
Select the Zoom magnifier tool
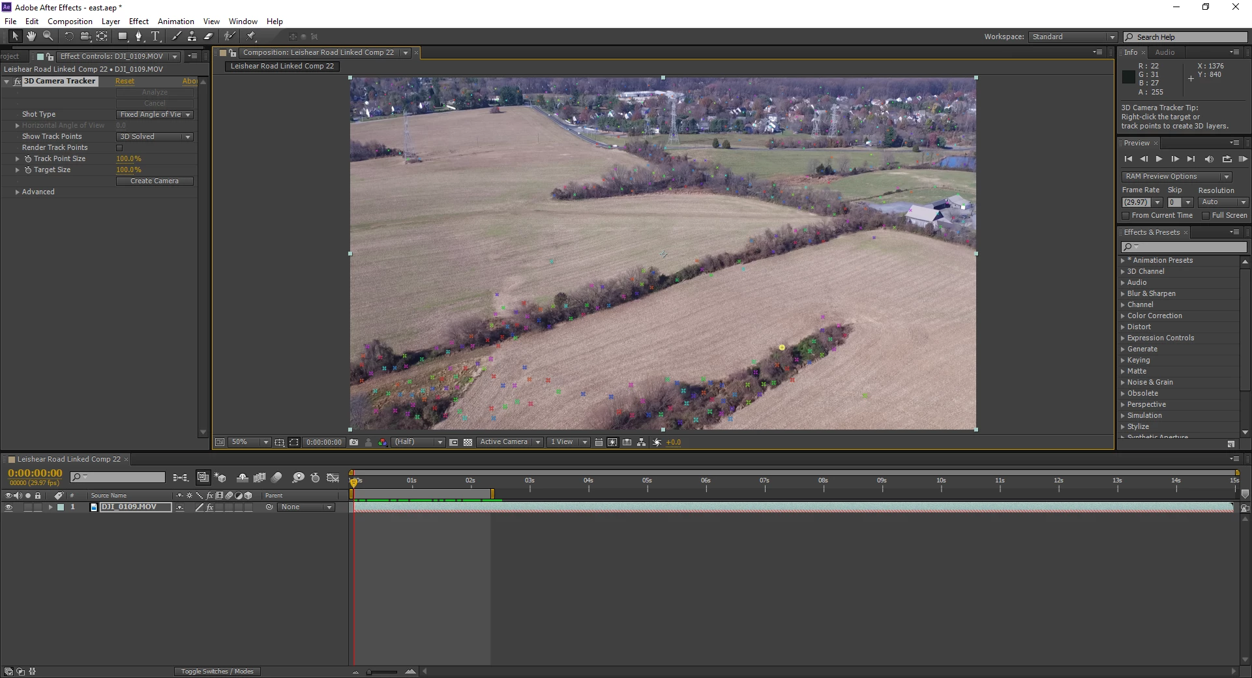tap(48, 37)
